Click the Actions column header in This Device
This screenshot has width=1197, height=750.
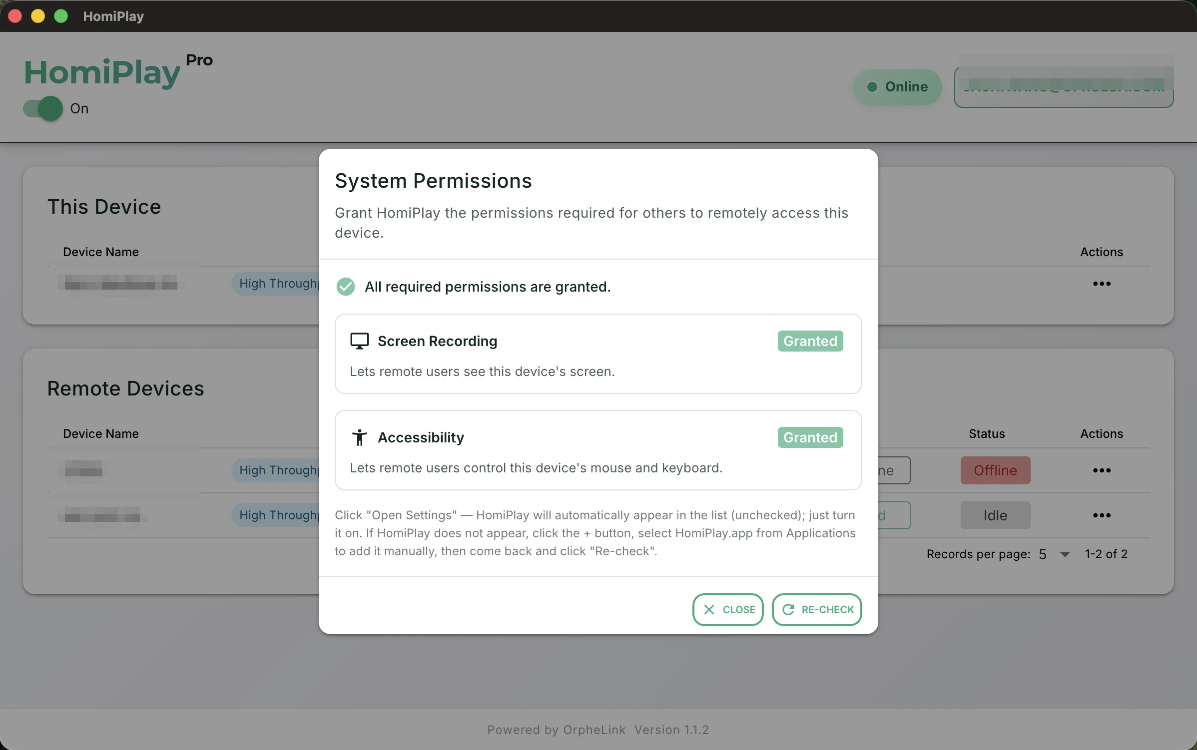[1102, 252]
